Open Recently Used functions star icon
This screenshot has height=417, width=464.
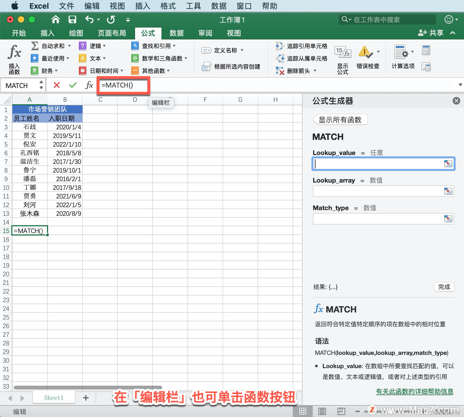coord(35,58)
